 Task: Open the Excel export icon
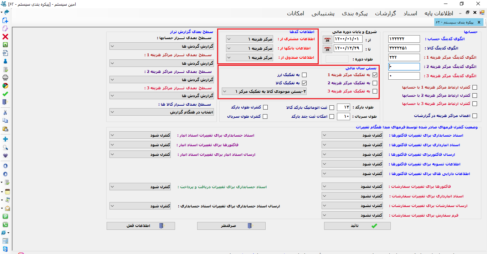[5, 44]
